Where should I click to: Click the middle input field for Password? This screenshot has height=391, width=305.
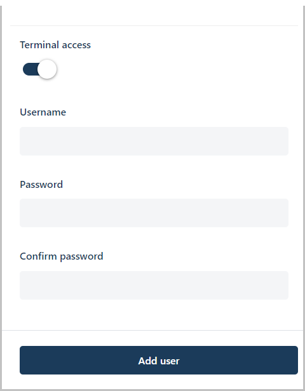(x=154, y=213)
